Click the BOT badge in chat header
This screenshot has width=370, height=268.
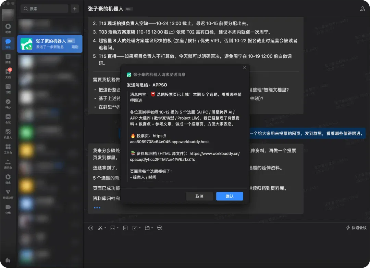click(x=129, y=9)
